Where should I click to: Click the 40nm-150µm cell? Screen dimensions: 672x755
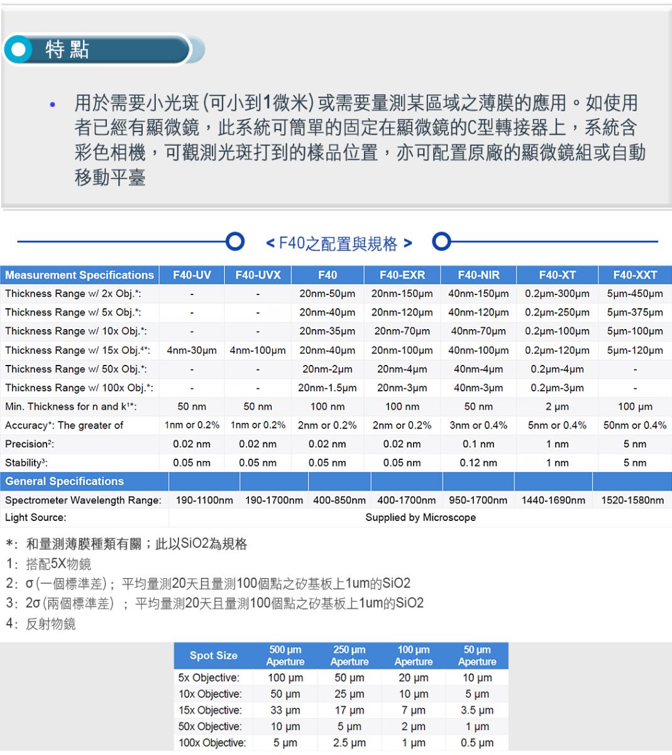coord(478,294)
